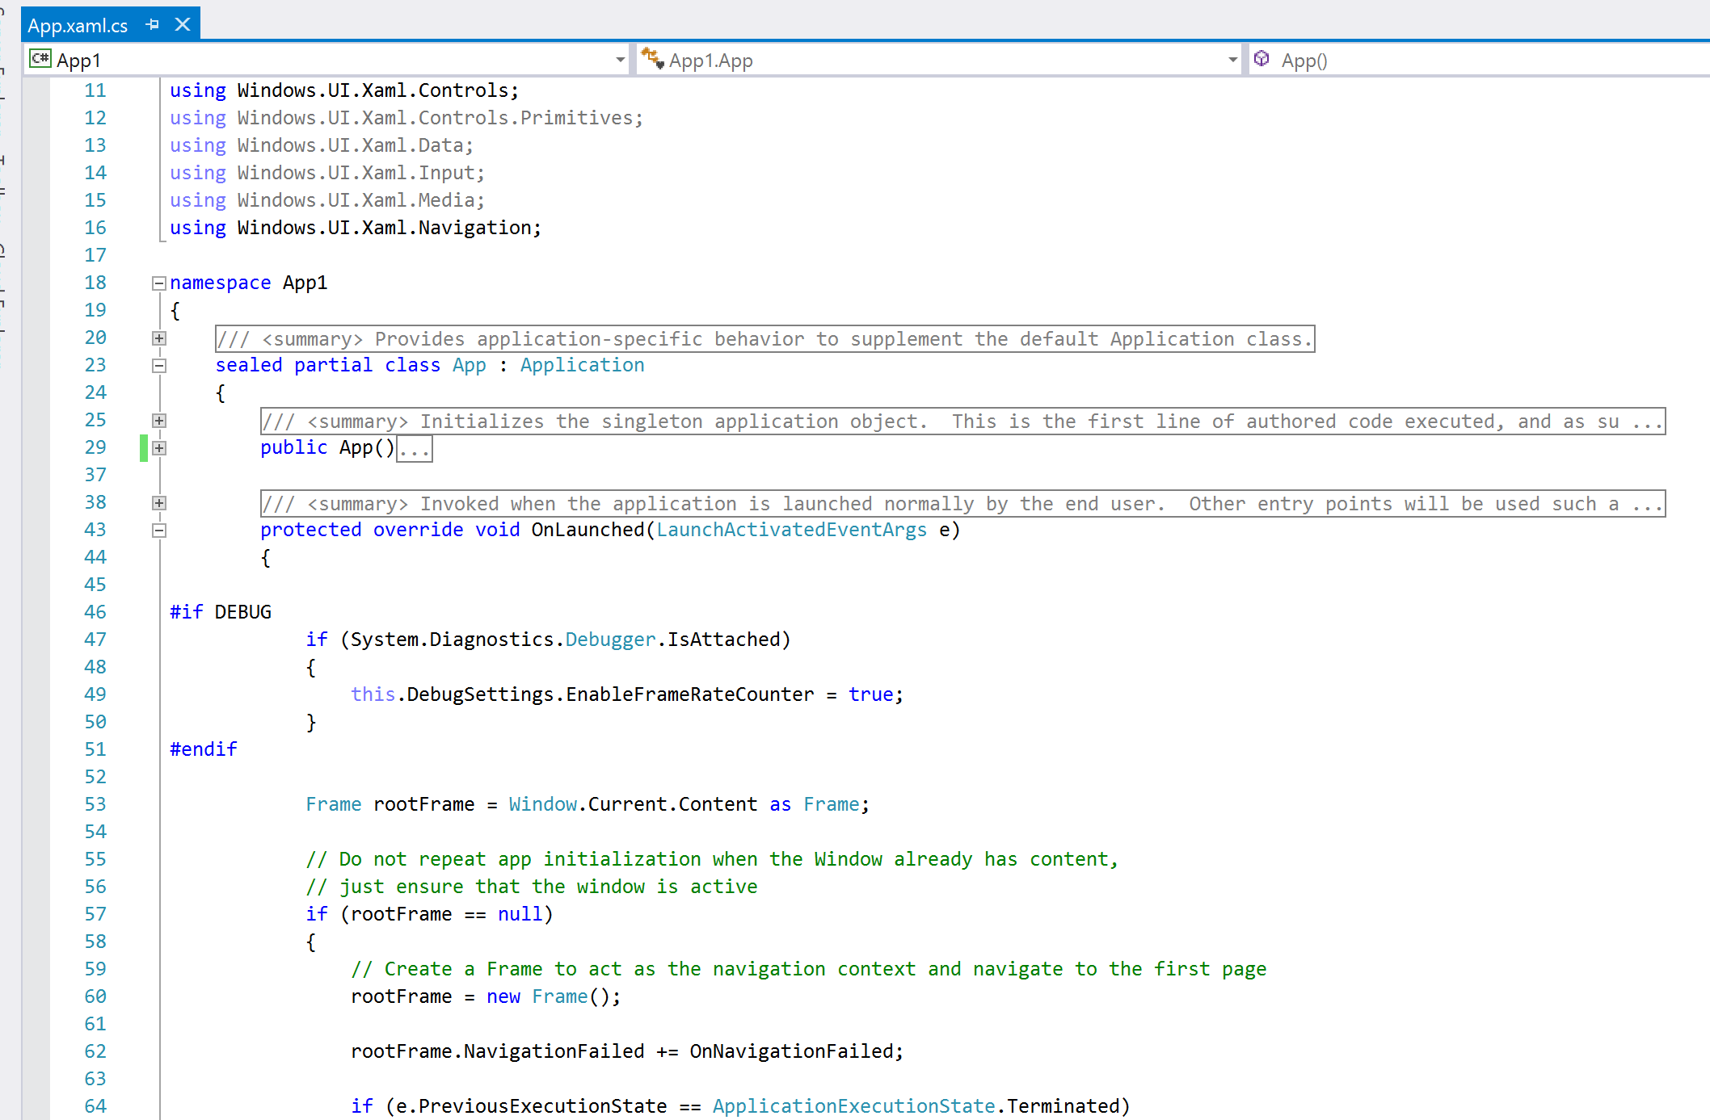This screenshot has height=1120, width=1710.
Task: Click the C# project icon beside App1
Action: point(40,59)
